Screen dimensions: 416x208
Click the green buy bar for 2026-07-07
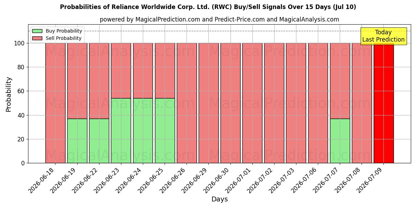coord(340,141)
